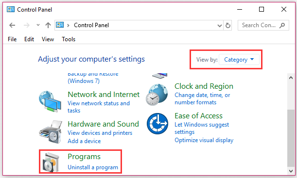Click the Optimize visual display link
The height and width of the screenshot is (178, 297).
[204, 140]
